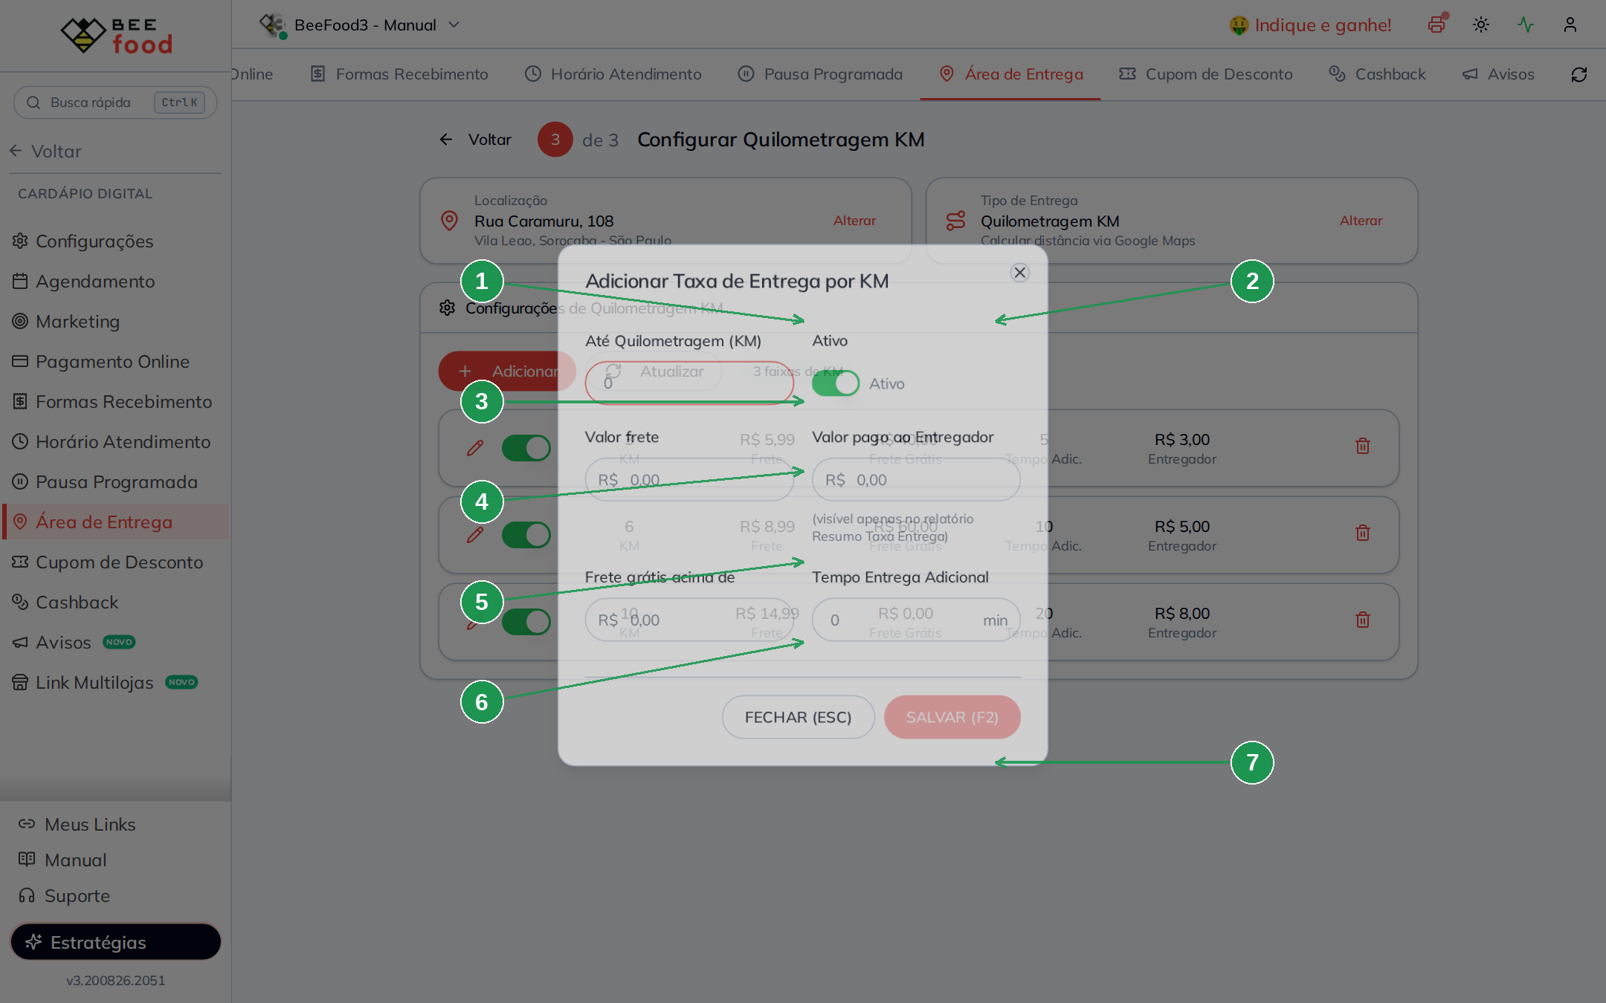Edit the R$ 5,00 row with pencil icon
The image size is (1606, 1003).
[x=475, y=535]
